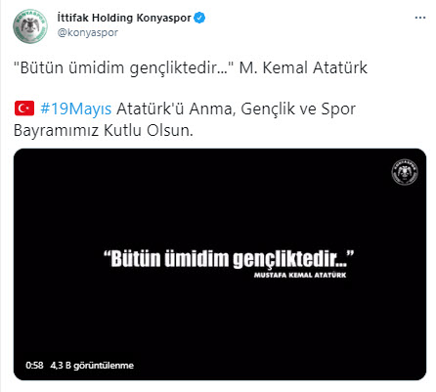Click the Konyaspor watermark logo inside the video
This screenshot has height=392, width=436.
(405, 172)
